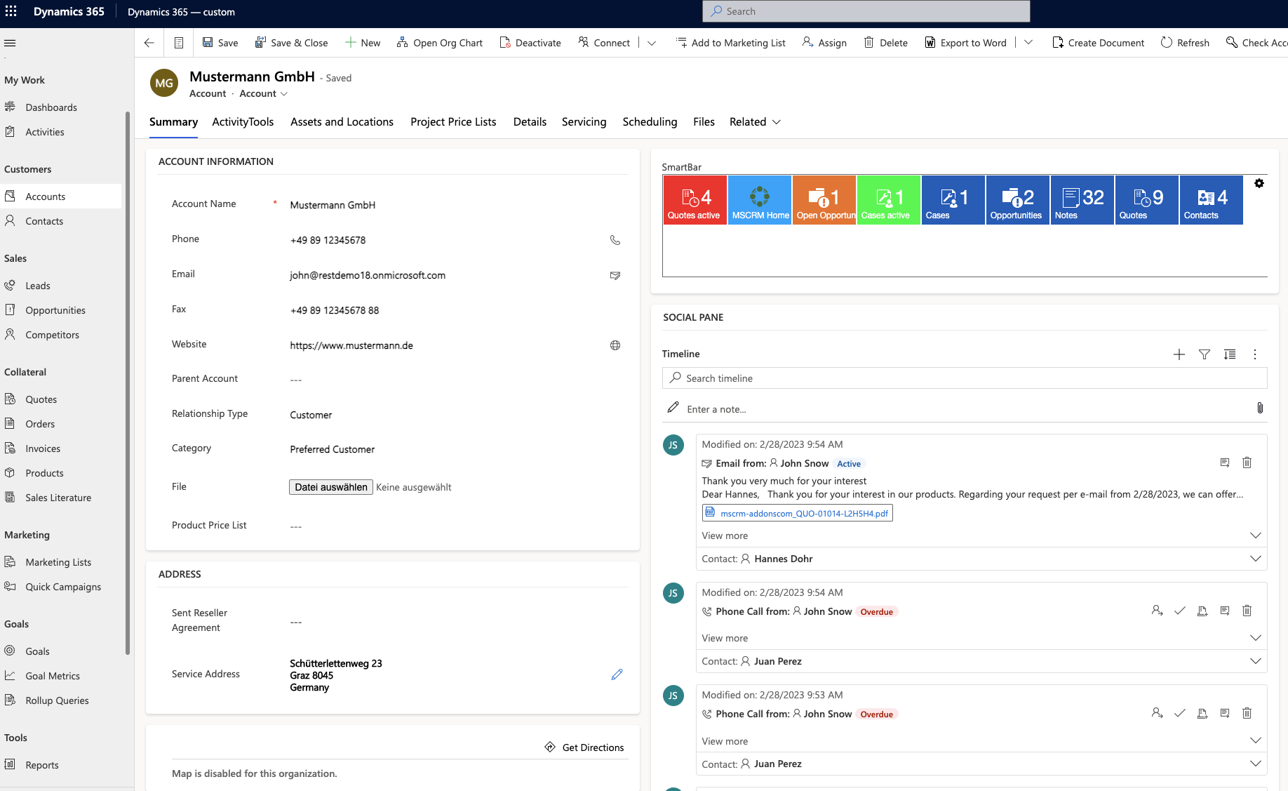
Task: Open SmartBar settings gear
Action: pos(1259,183)
